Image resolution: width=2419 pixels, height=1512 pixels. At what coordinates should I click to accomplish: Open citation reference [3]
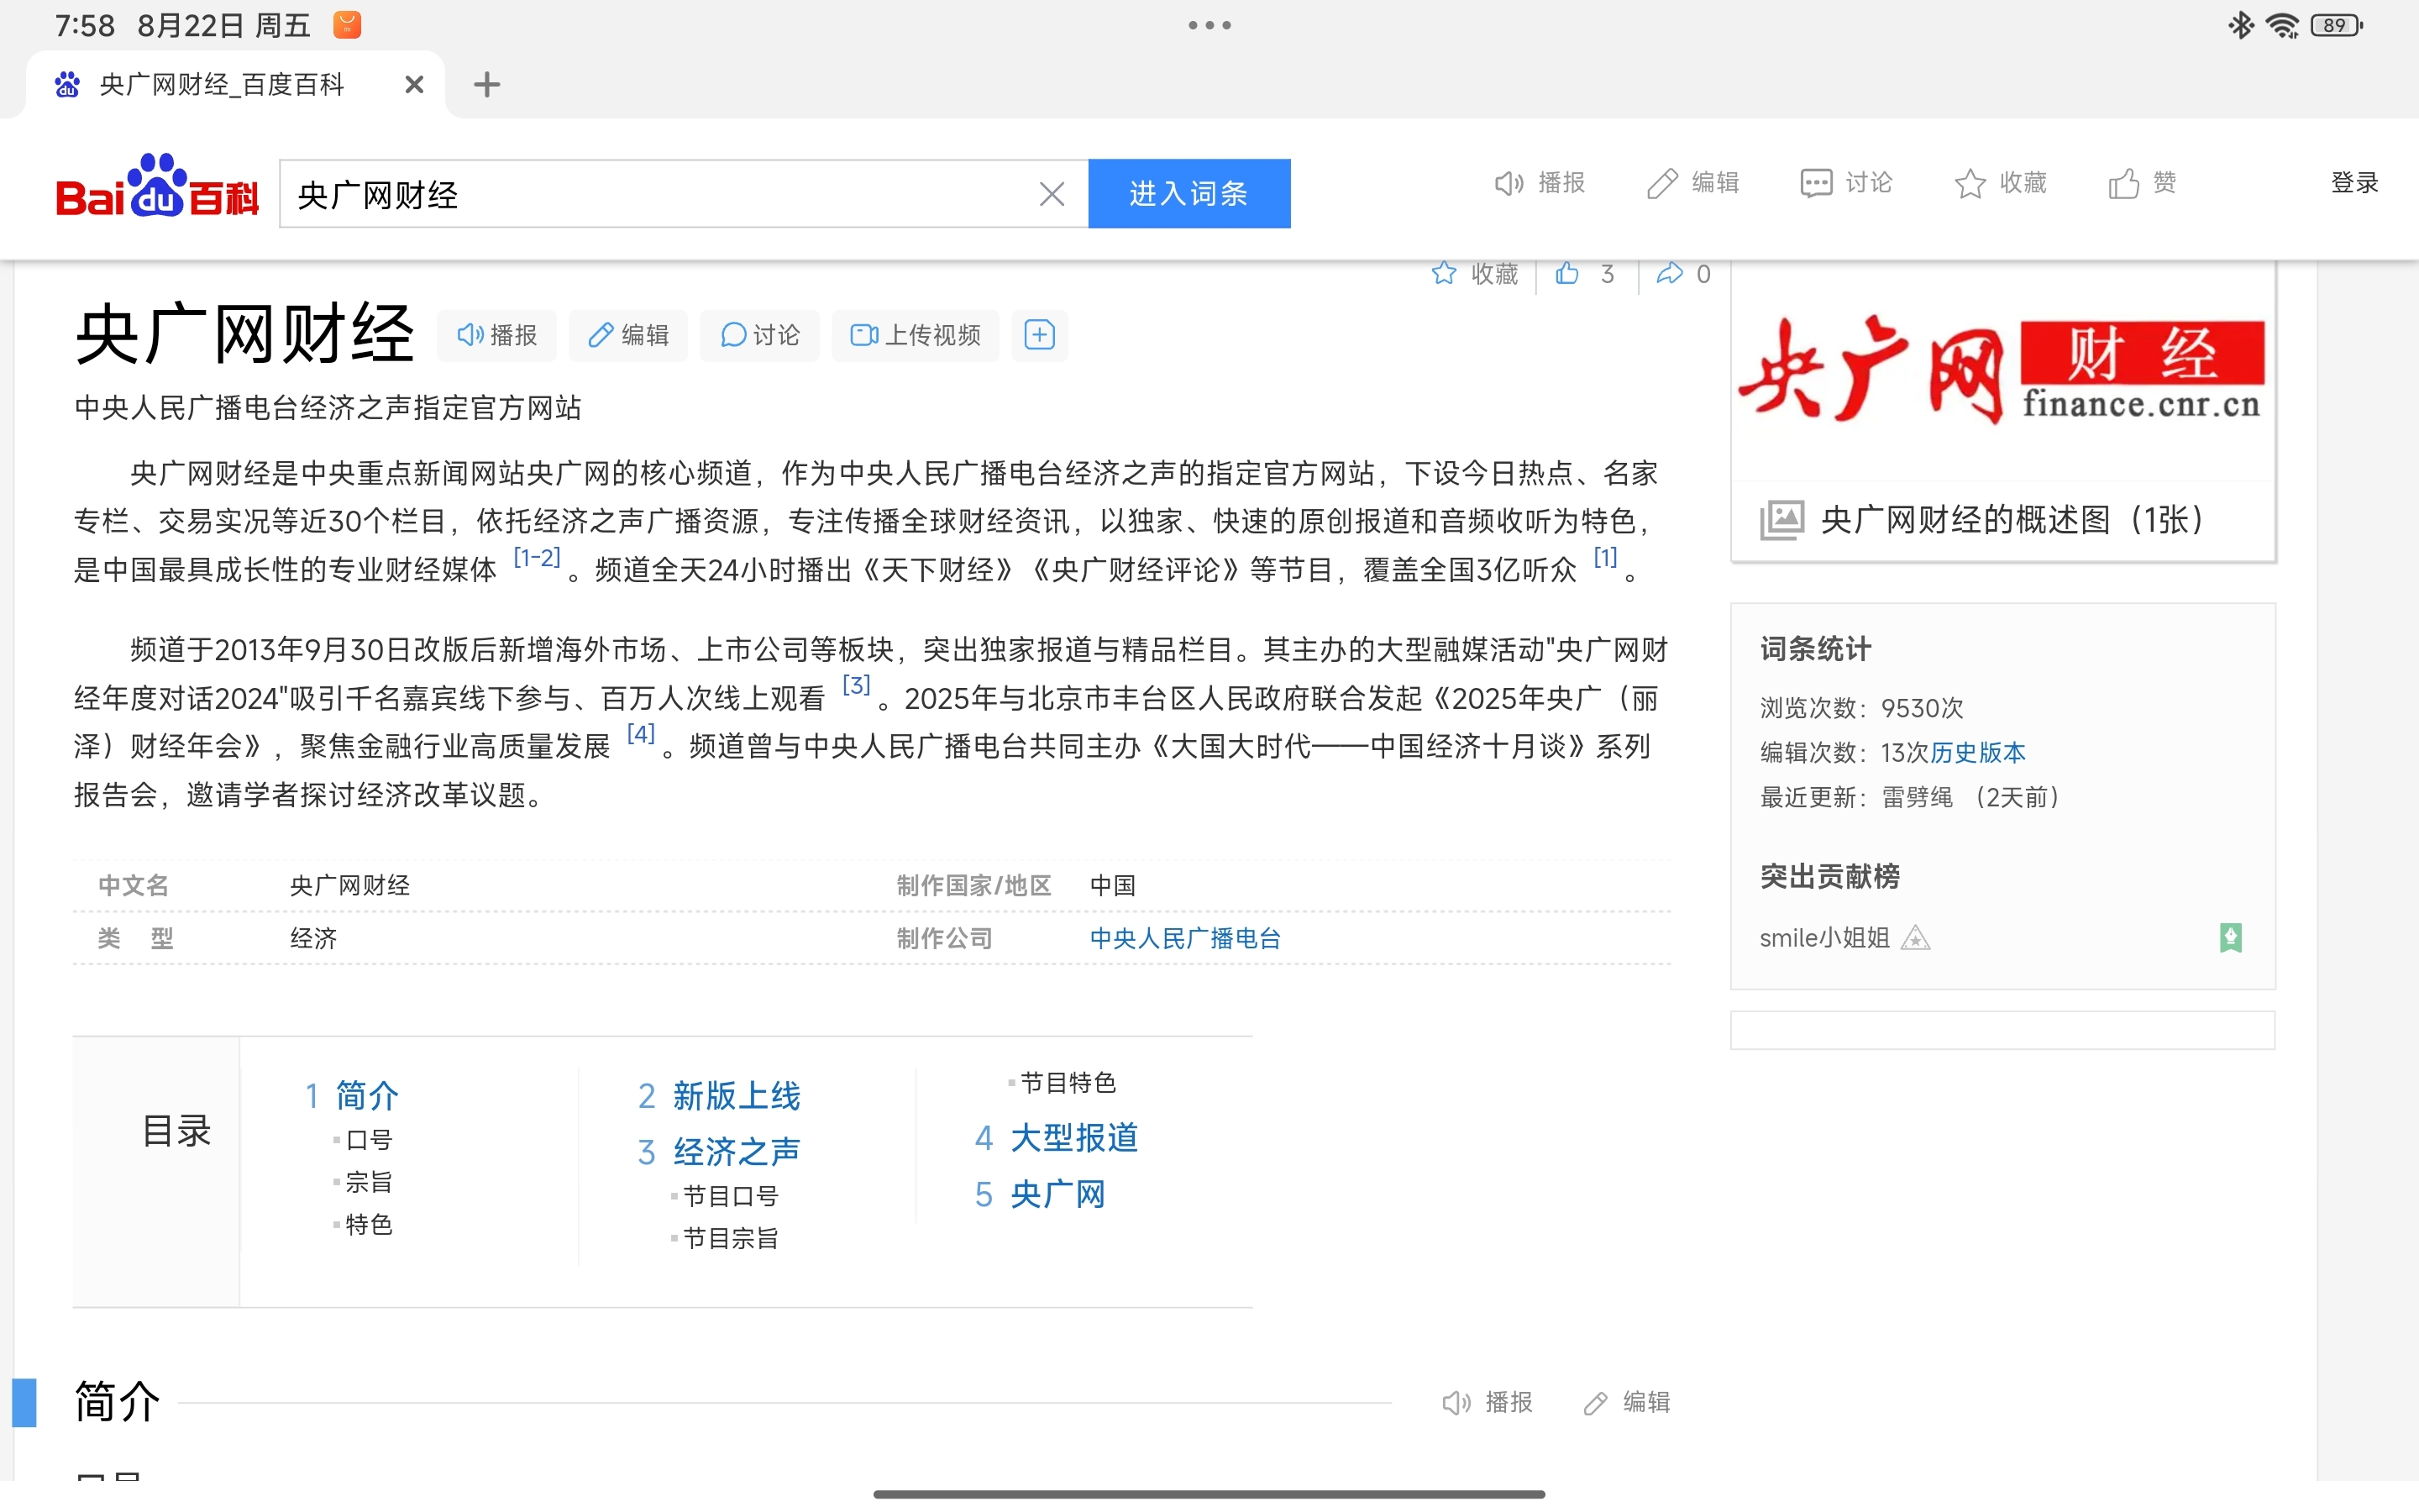point(857,686)
